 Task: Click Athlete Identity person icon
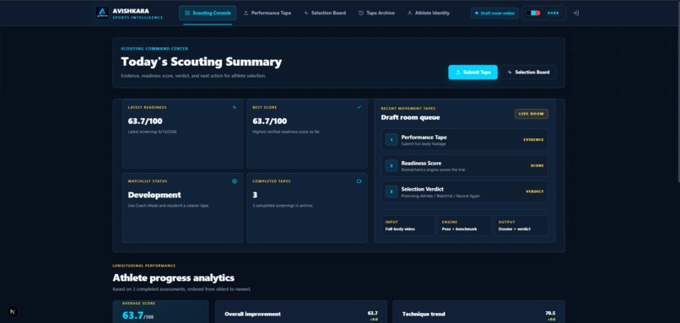coord(409,13)
